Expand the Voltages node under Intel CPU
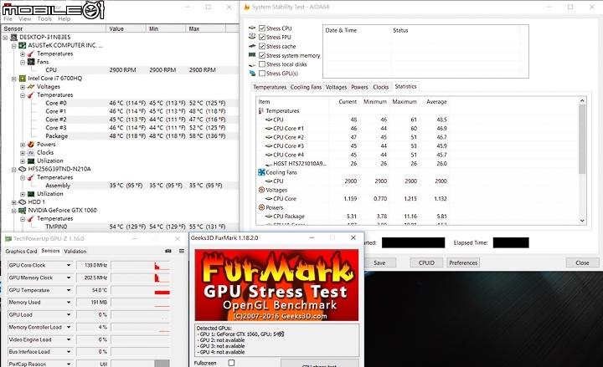603x367 pixels. (23, 87)
